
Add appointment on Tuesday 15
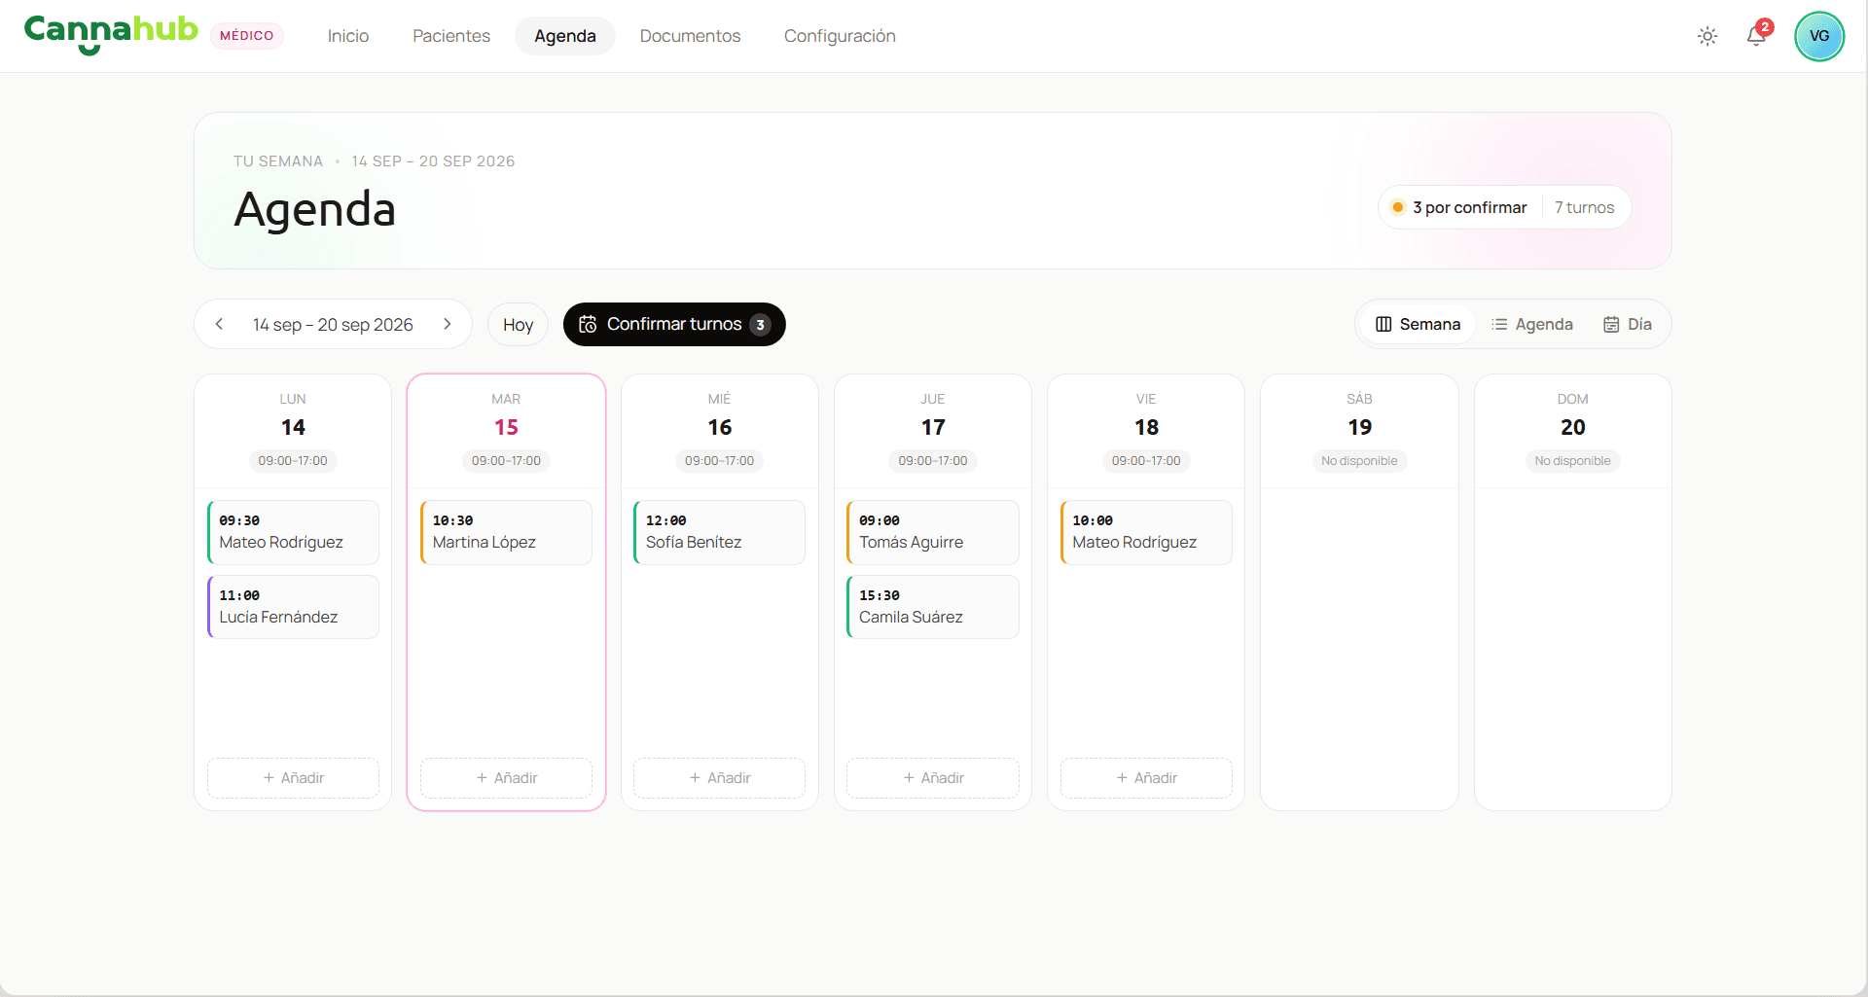(x=506, y=778)
